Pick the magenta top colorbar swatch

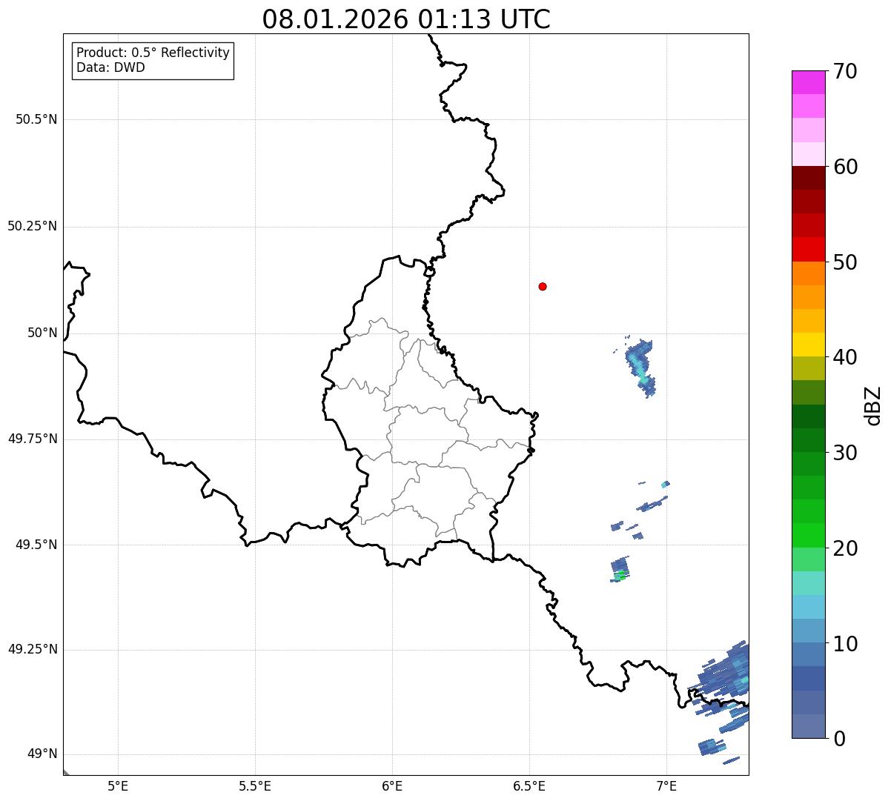click(x=808, y=82)
